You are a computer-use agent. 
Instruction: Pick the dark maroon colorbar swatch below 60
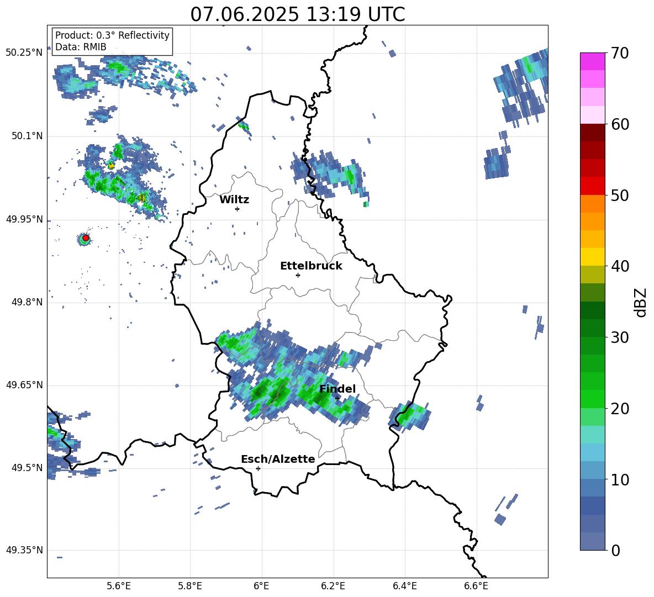(x=592, y=133)
